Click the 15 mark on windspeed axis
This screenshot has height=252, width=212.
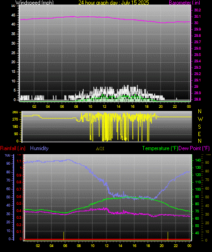tap(13, 71)
